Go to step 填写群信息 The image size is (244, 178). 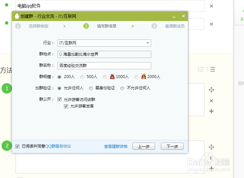coord(107,26)
